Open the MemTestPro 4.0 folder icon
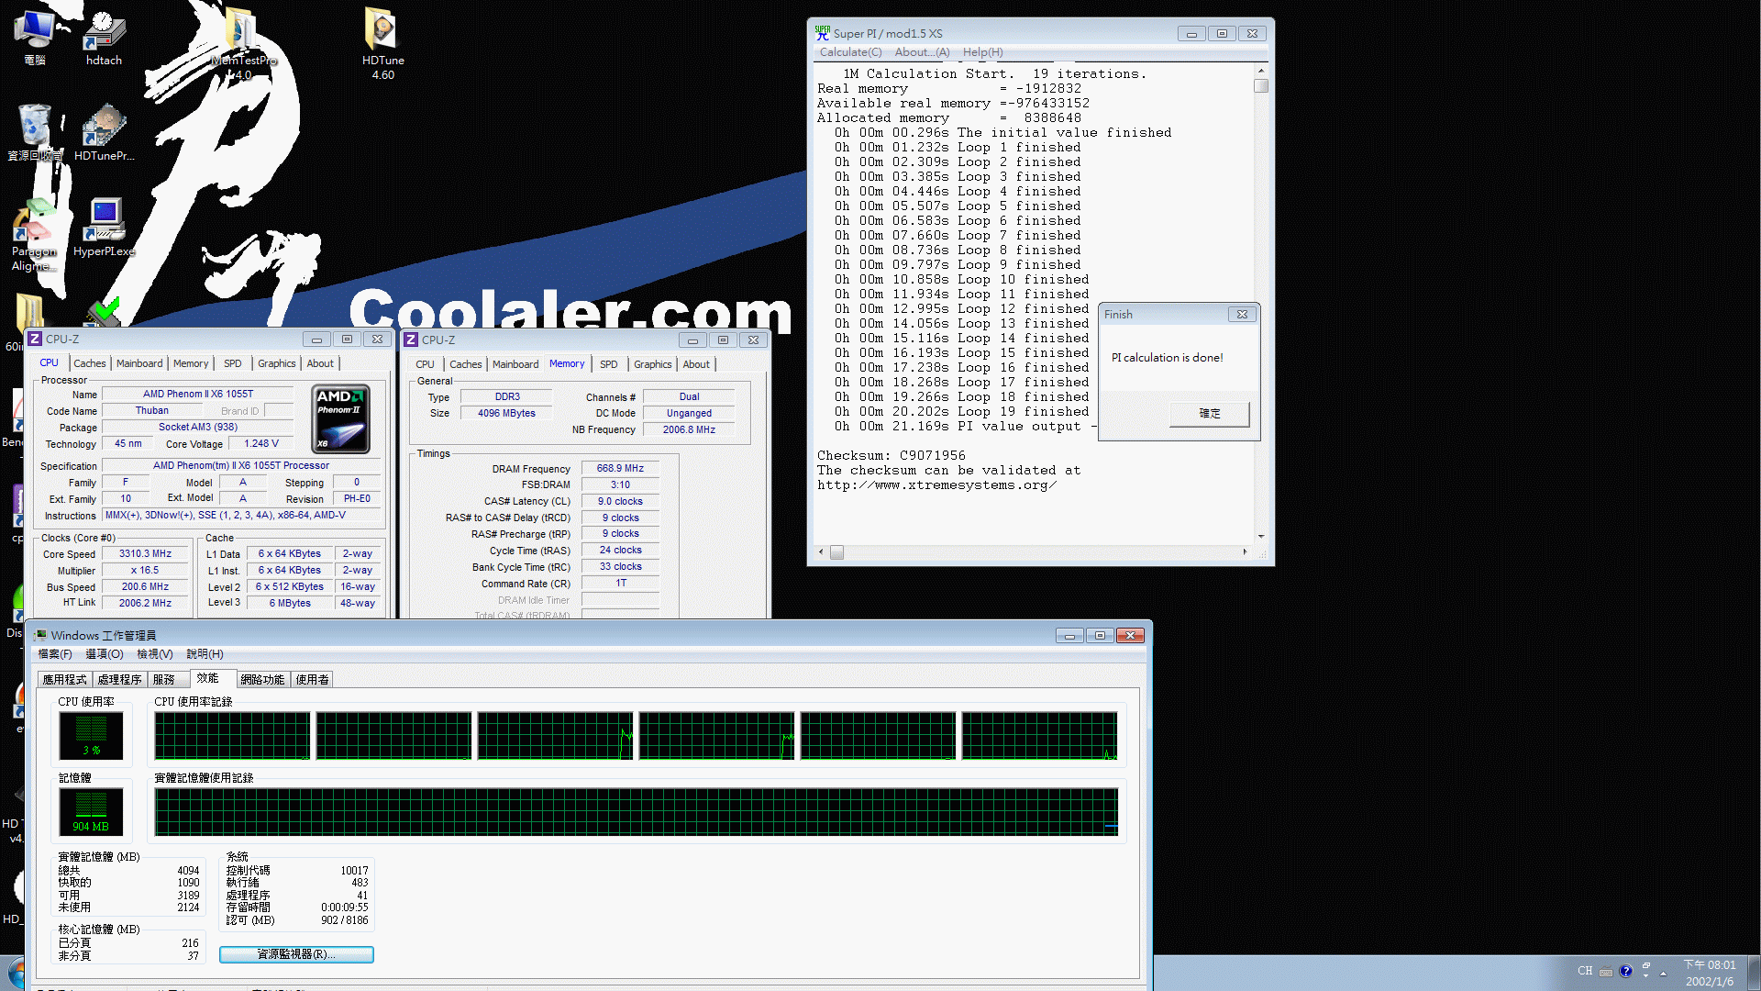Viewport: 1761px width, 991px height. 241,41
